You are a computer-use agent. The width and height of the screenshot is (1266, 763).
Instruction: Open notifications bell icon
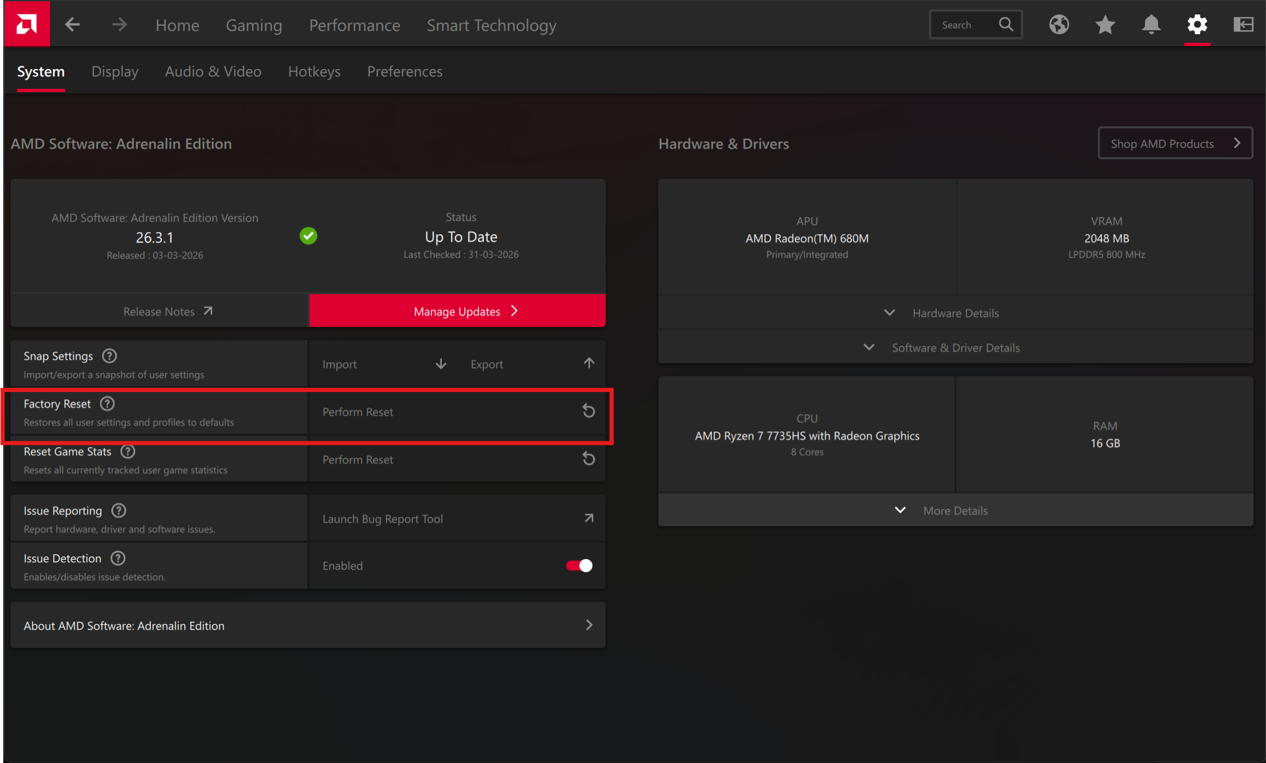(1151, 25)
